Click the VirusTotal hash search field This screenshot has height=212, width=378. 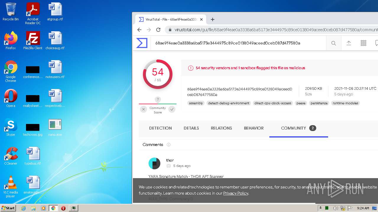click(x=239, y=43)
